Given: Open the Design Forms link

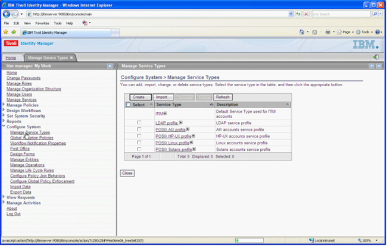Looking at the screenshot, I should tap(23, 154).
